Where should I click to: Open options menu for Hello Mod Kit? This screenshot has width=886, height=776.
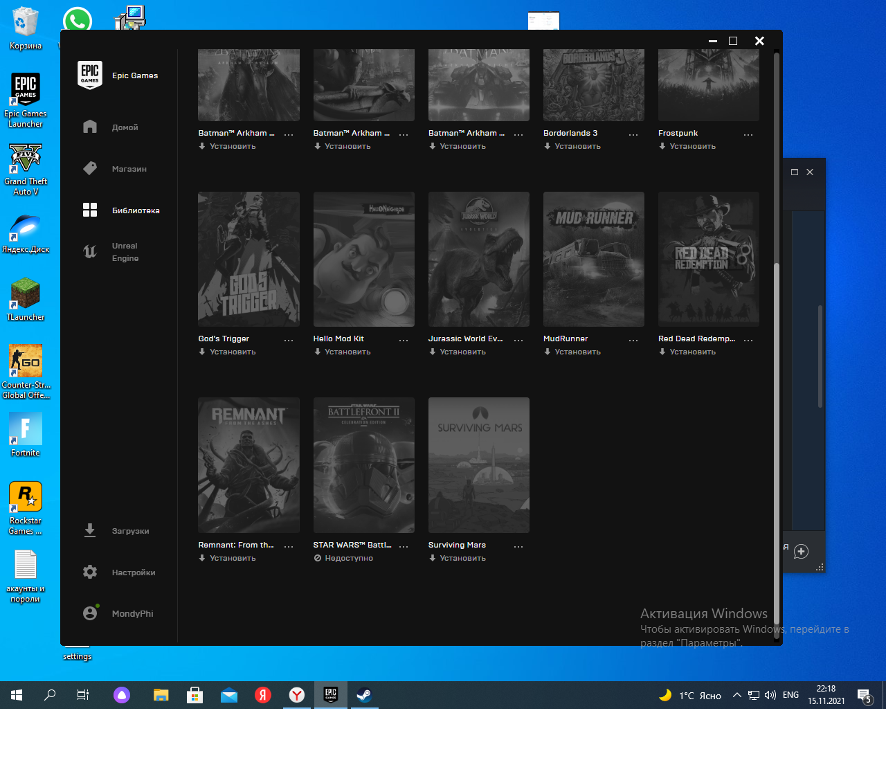[x=404, y=340]
